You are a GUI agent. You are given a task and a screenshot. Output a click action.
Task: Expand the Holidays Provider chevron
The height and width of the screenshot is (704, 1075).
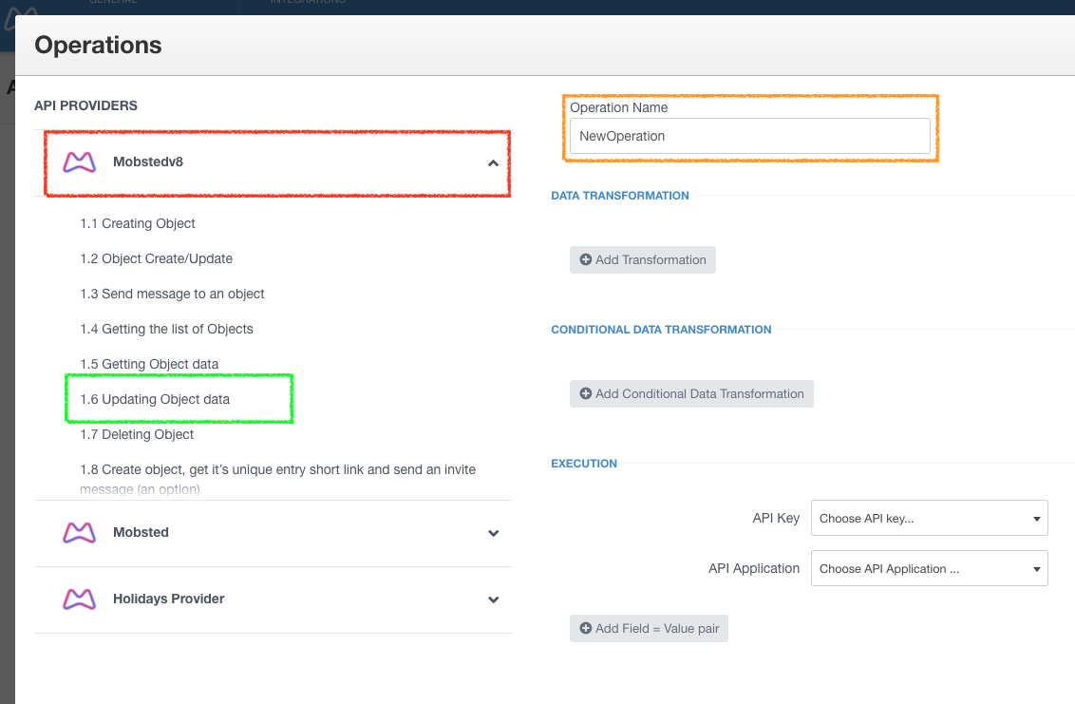point(493,599)
